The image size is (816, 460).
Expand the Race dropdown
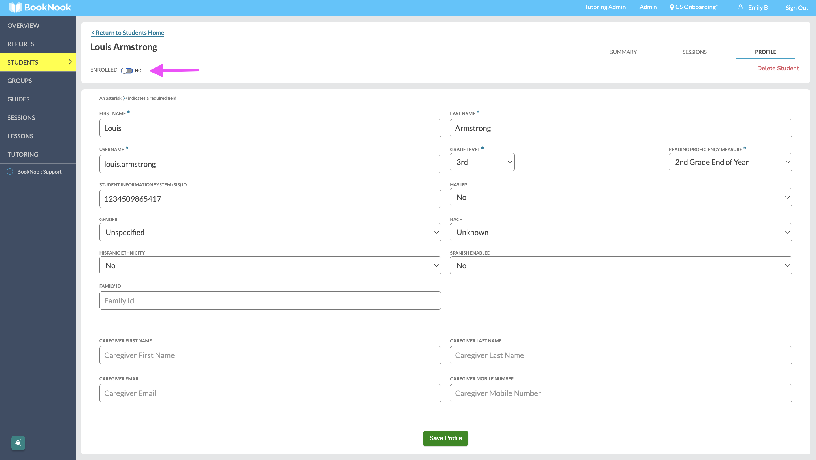coord(620,232)
